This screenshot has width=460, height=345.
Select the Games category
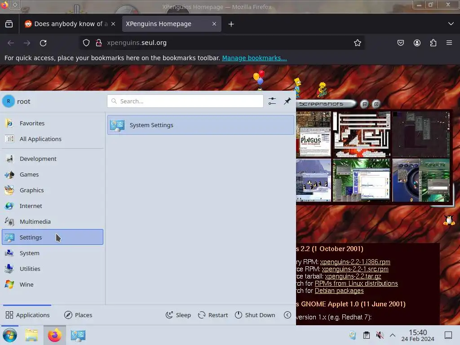53,175
